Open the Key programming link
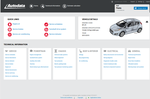 pyautogui.click(x=84, y=58)
